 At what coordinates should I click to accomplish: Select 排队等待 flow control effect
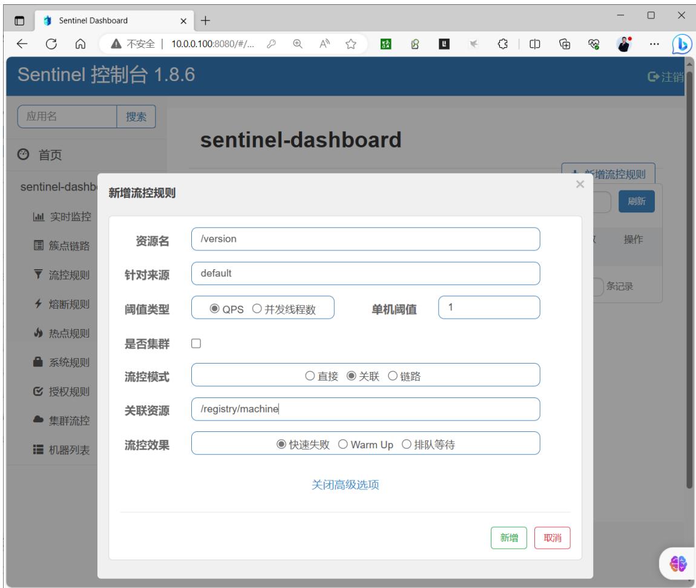tap(406, 444)
